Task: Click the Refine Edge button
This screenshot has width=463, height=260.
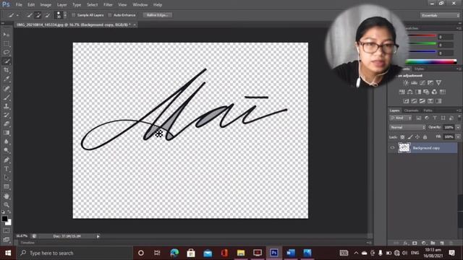Action: (x=158, y=15)
